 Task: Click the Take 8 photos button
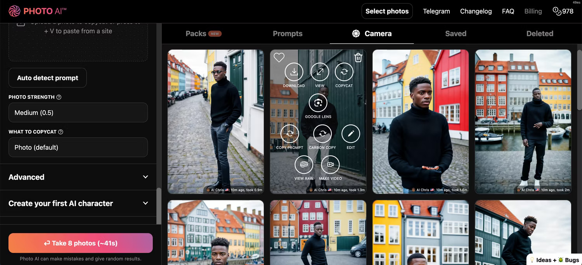(81, 243)
